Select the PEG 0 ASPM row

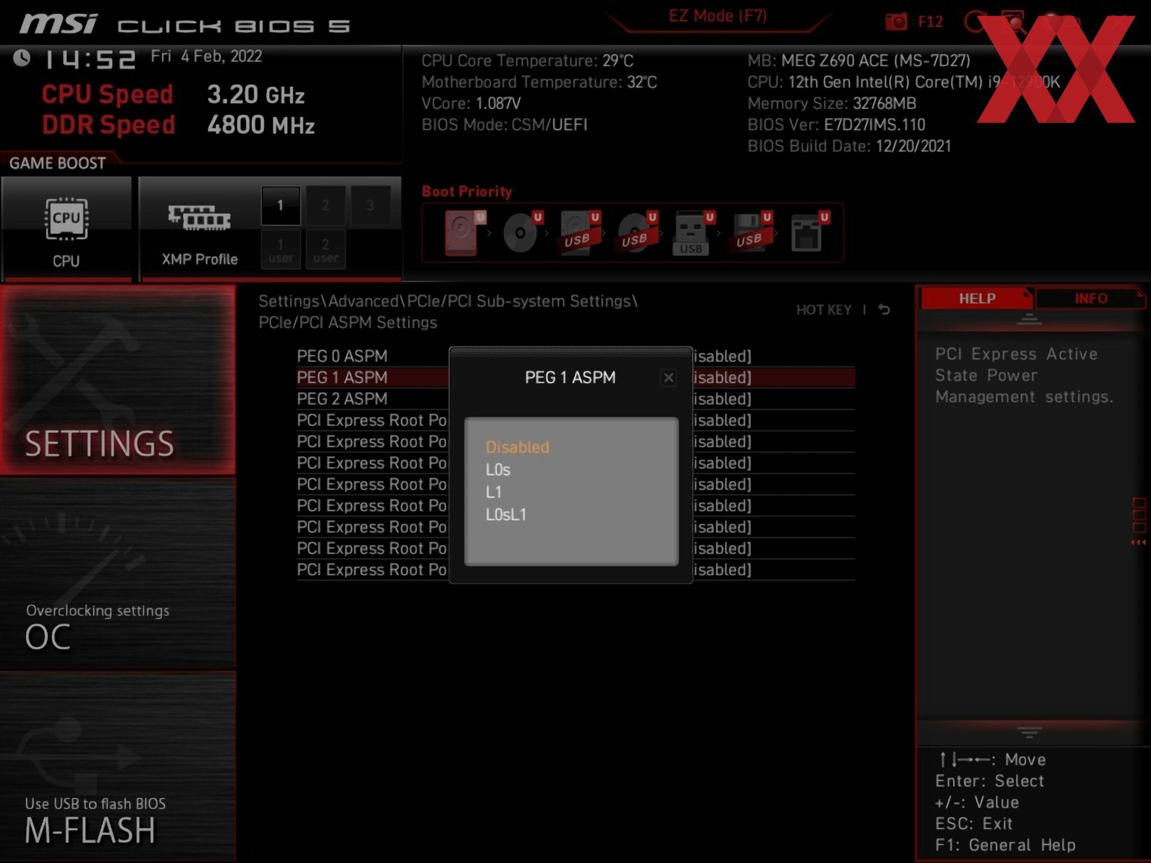pyautogui.click(x=575, y=356)
